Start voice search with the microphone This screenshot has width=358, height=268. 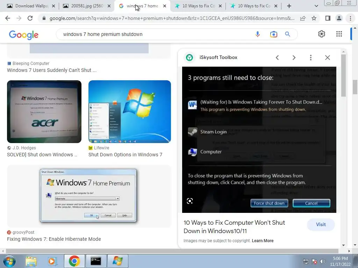point(258,34)
